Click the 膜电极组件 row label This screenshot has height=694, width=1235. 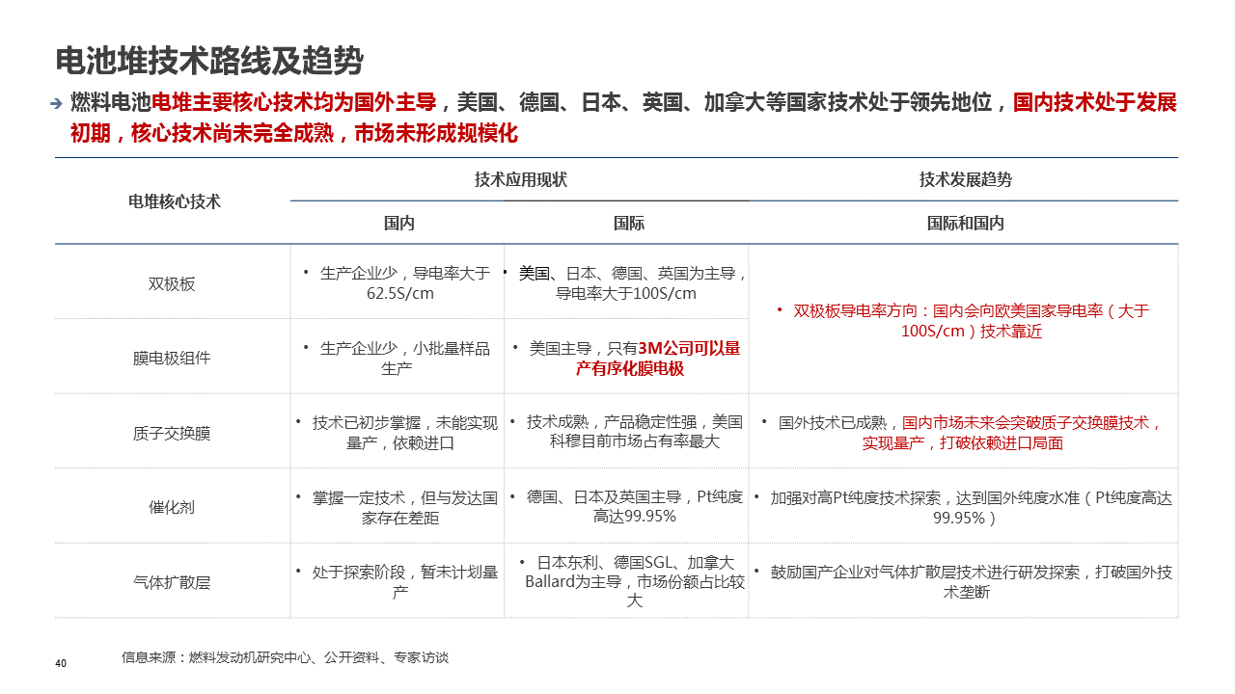click(172, 358)
